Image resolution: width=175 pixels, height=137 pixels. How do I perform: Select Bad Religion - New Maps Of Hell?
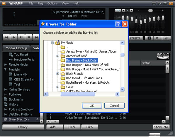pyautogui.click(x=87, y=65)
